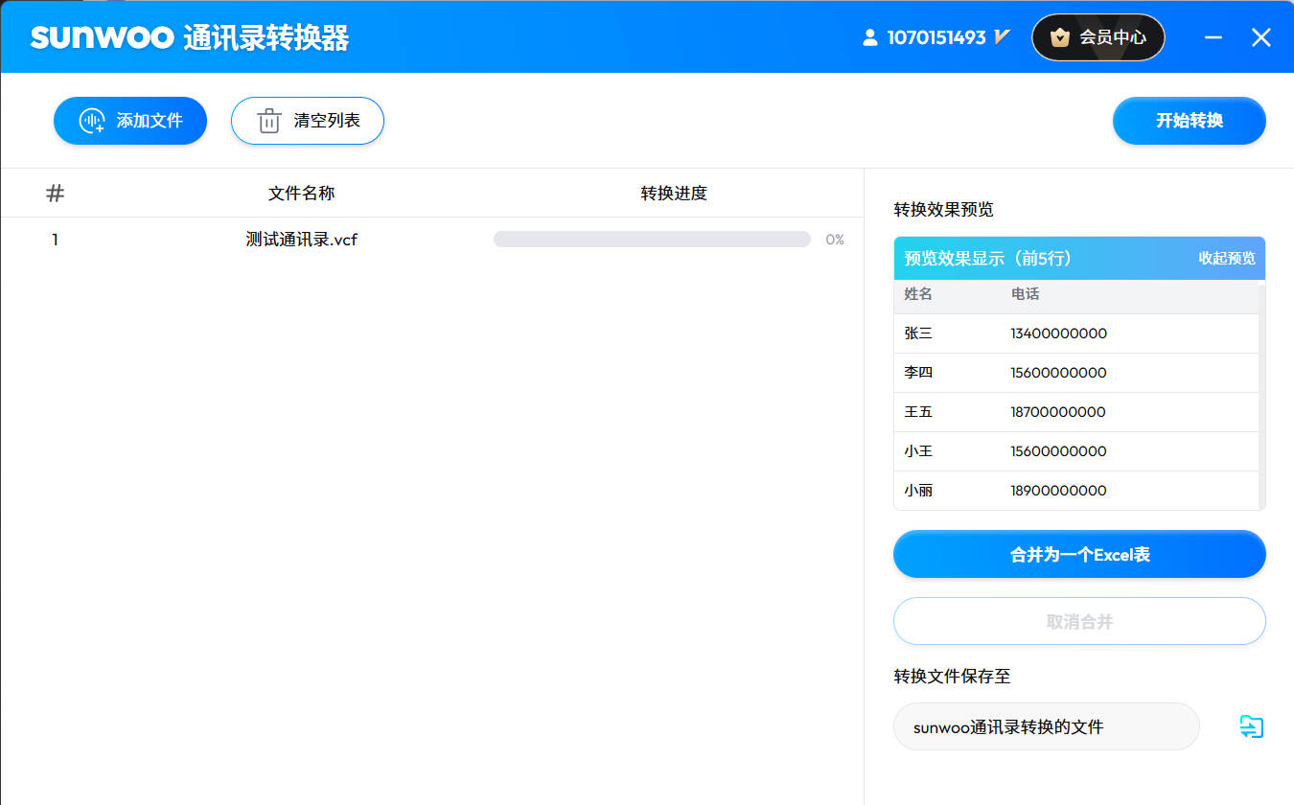This screenshot has height=805, width=1294.
Task: Click 李四's phone number 15600000000
Action: (x=1058, y=373)
